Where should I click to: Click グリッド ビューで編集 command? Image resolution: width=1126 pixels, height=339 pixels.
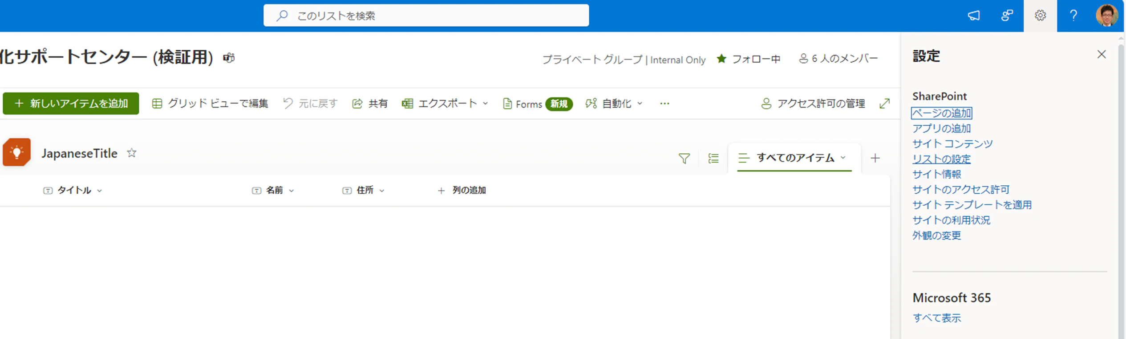210,104
